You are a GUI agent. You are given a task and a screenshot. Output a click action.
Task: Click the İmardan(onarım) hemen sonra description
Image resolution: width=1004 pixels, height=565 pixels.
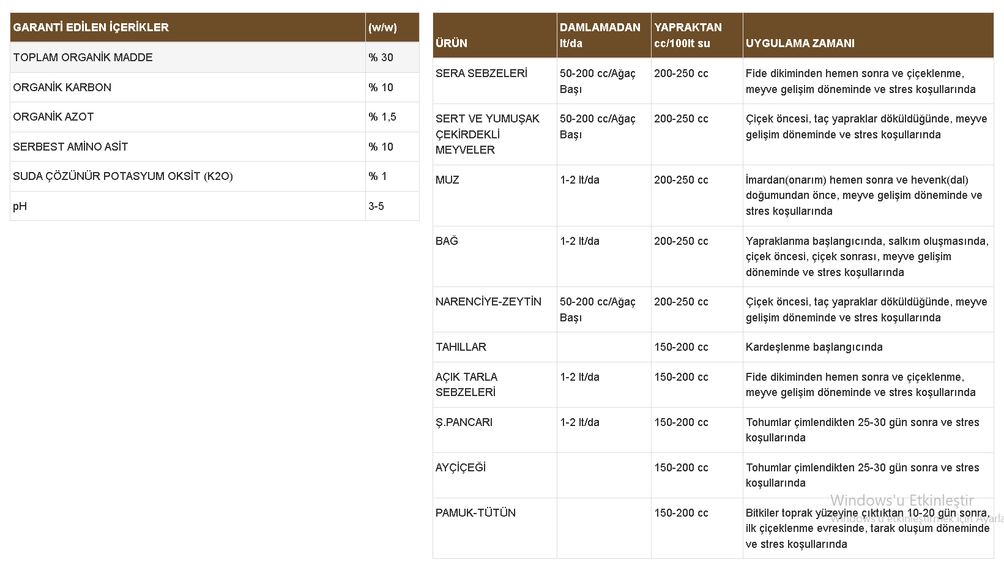click(x=864, y=195)
